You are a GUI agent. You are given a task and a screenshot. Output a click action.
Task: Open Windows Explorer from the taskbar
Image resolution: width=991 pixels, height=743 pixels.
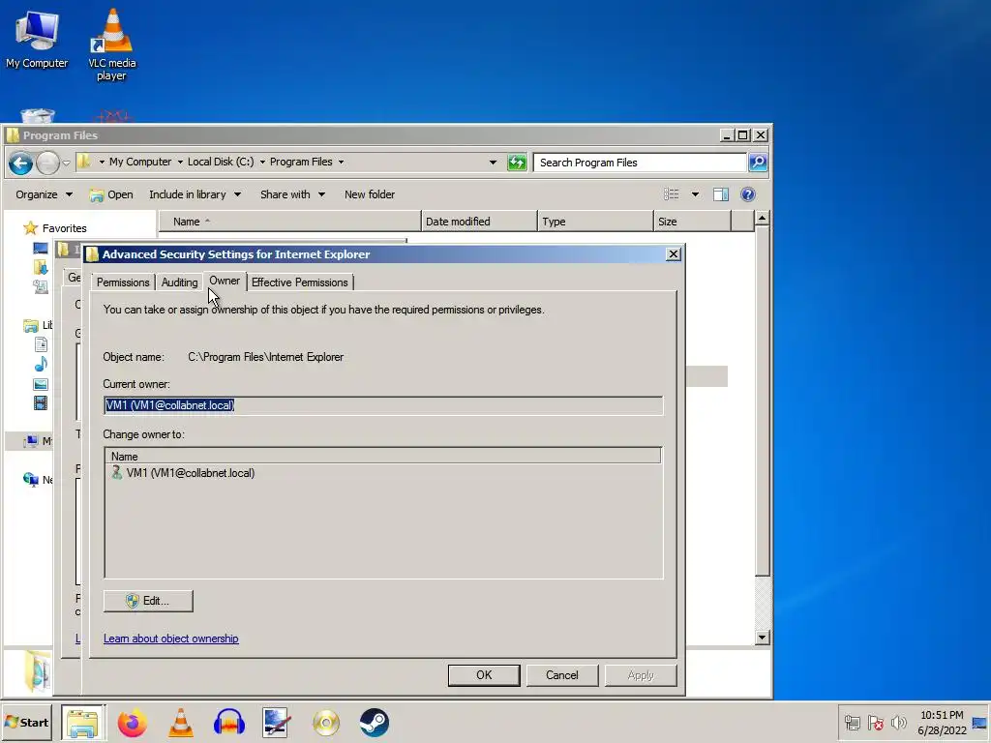83,723
